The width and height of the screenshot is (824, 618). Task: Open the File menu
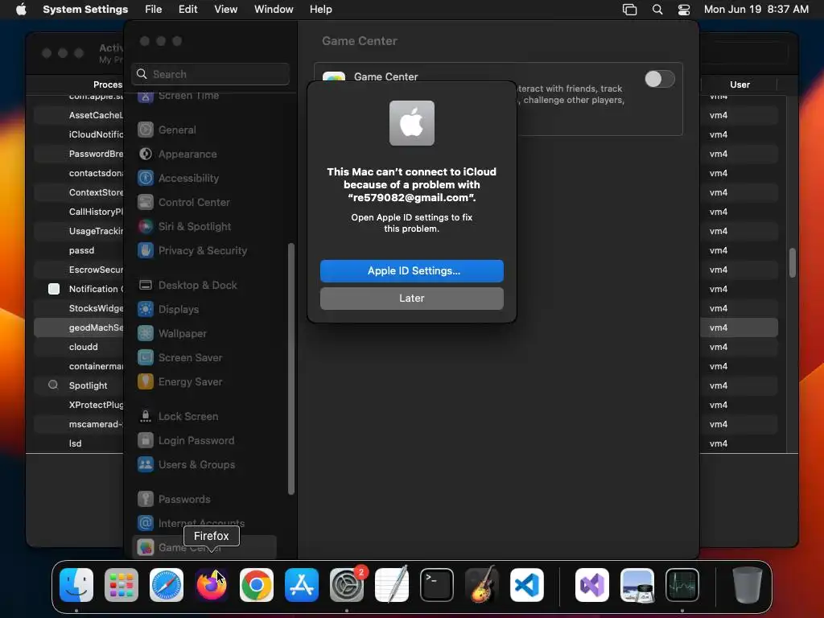(154, 10)
